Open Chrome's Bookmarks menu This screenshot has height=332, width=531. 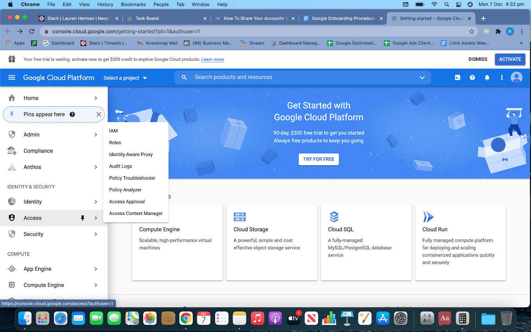(x=133, y=4)
